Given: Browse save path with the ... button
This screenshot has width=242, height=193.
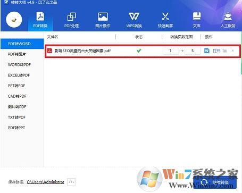Looking at the screenshot, I should (71, 182).
